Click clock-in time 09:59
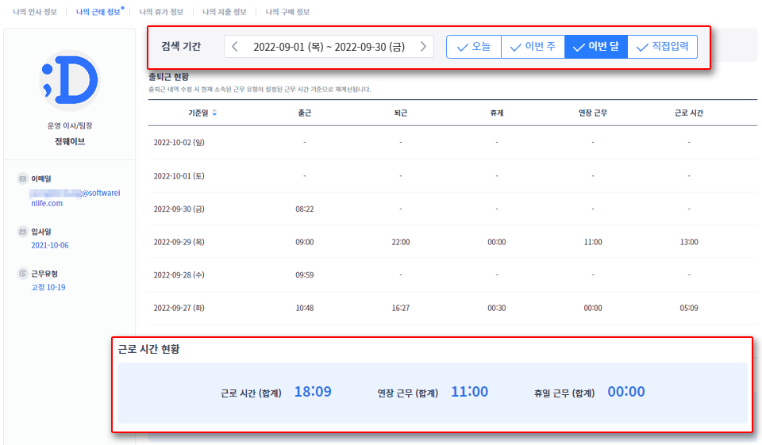 pyautogui.click(x=305, y=275)
